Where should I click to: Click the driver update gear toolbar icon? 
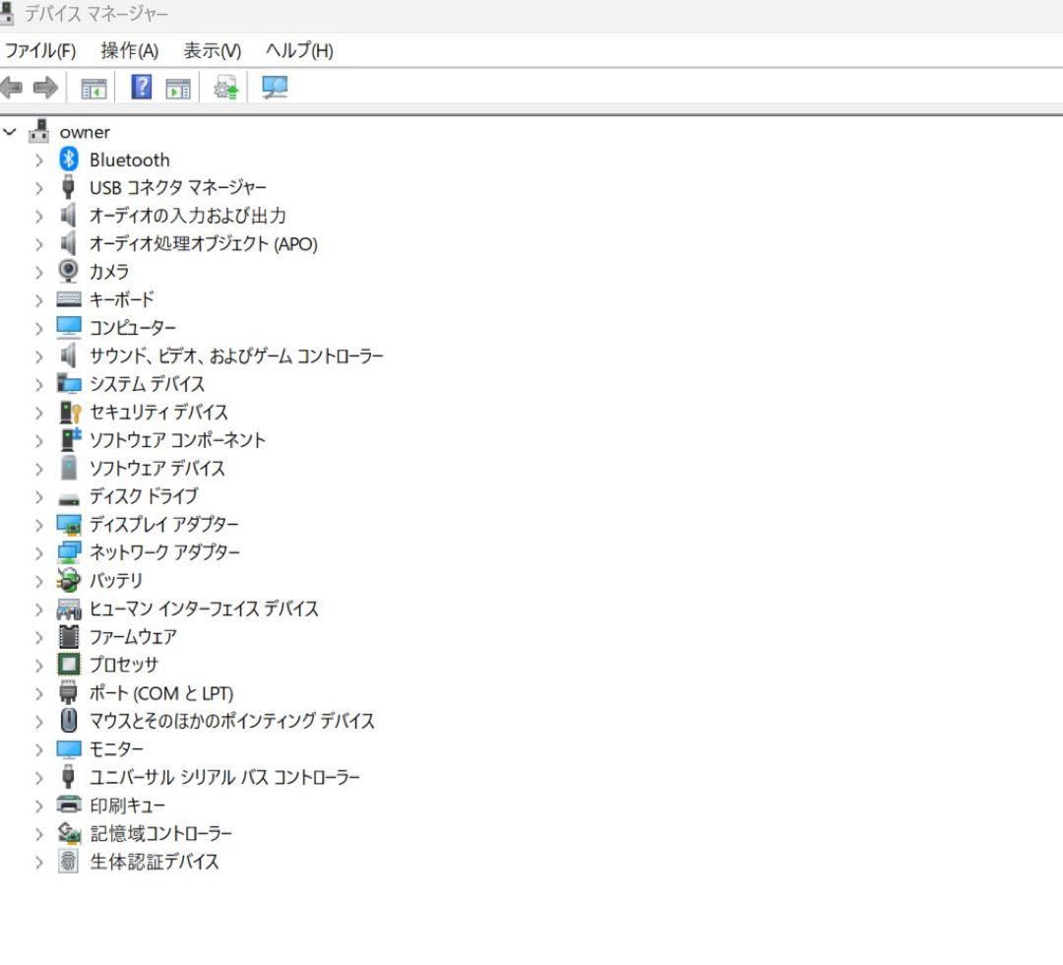pos(223,88)
